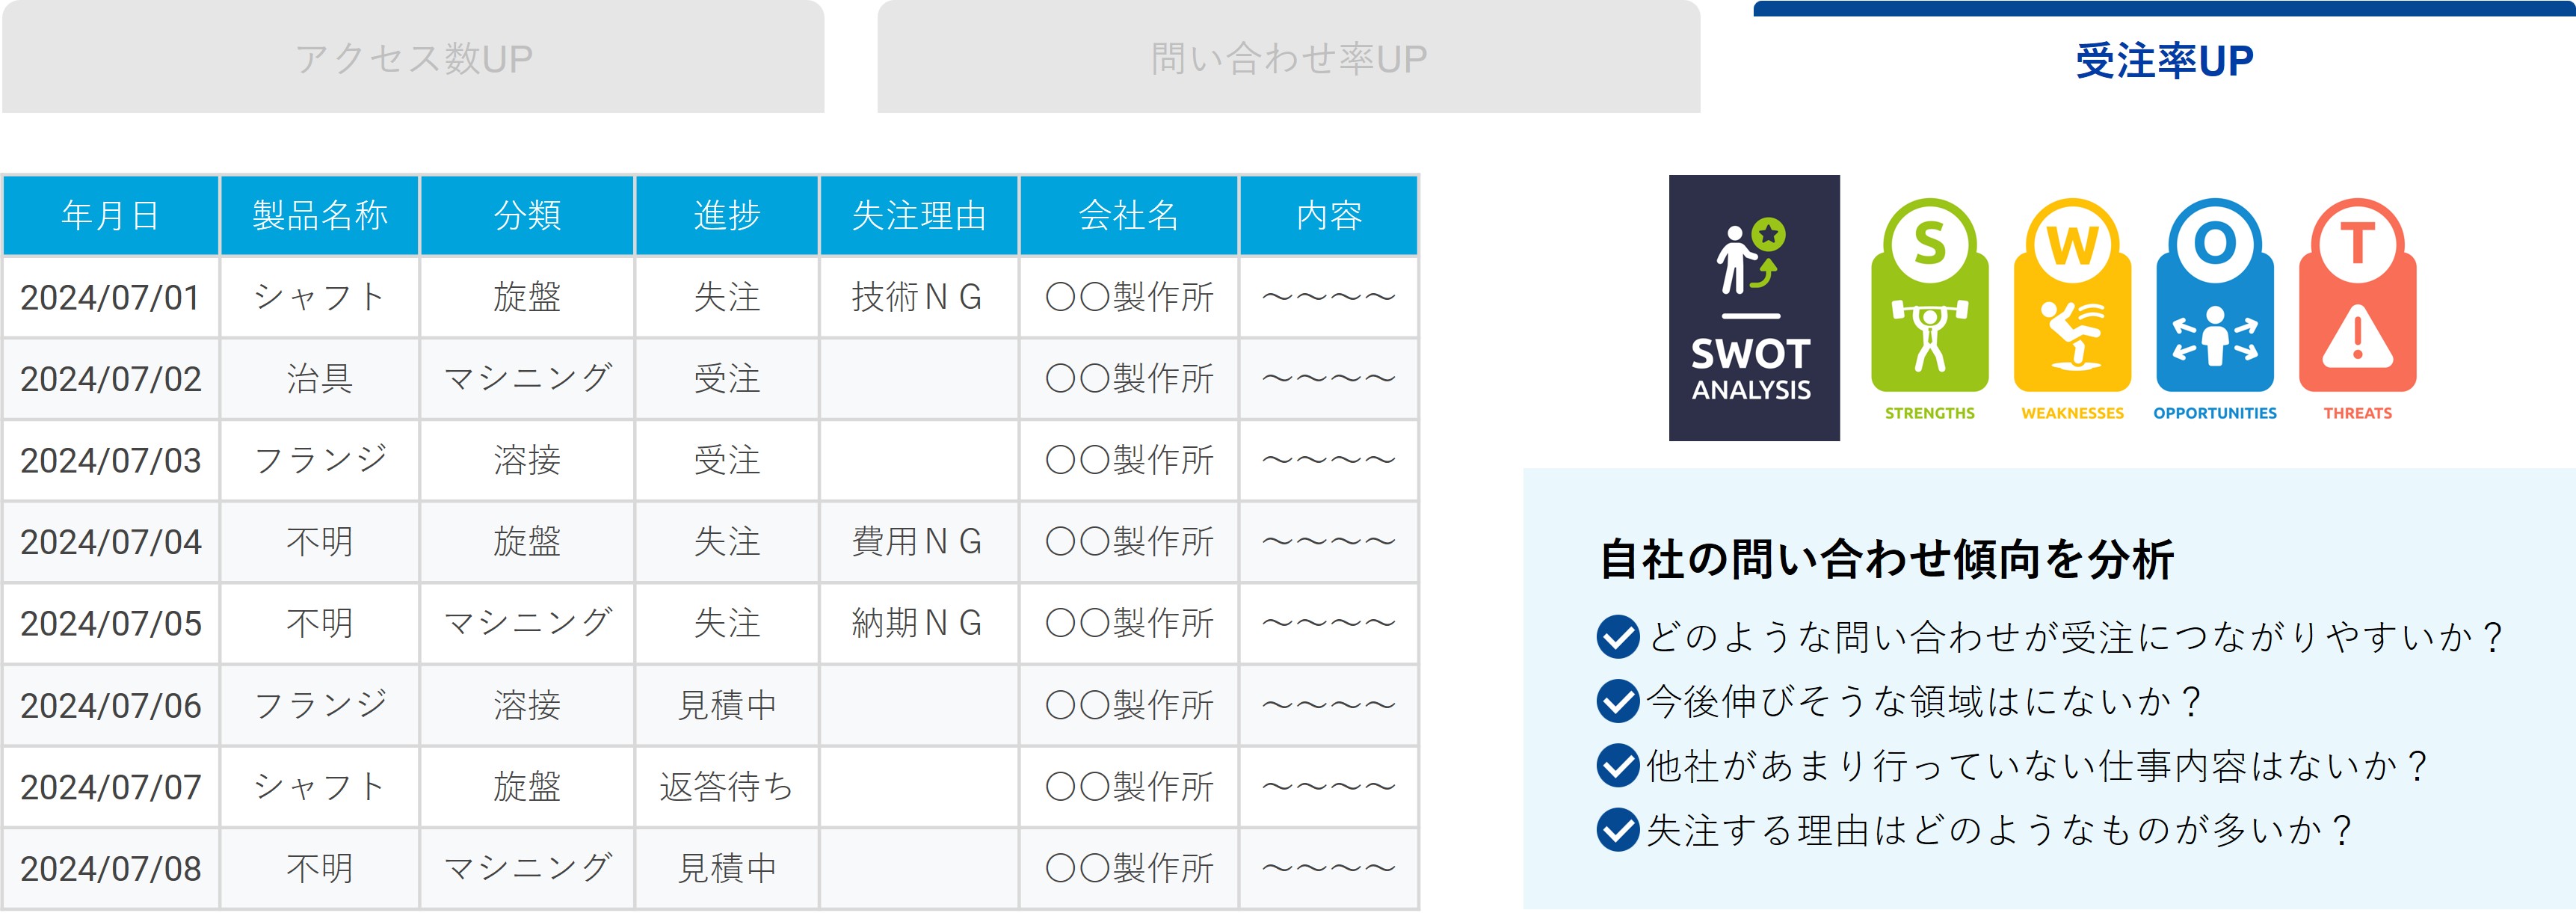Select the 2024/07/02 date cell
The image size is (2576, 913).
(111, 379)
